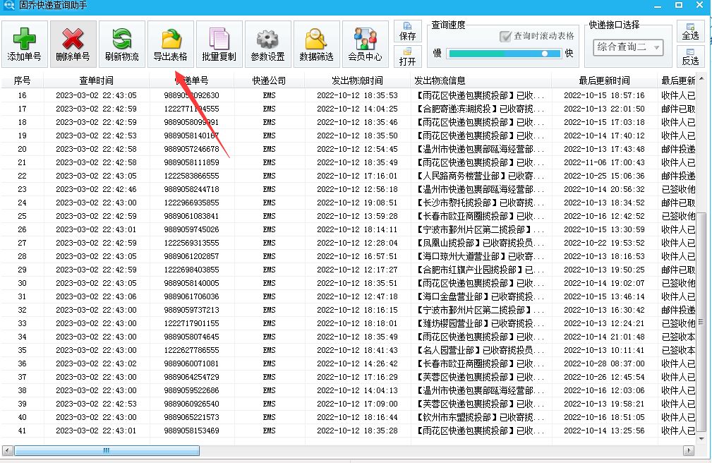Select tracking number 9889061706036

pos(191,296)
